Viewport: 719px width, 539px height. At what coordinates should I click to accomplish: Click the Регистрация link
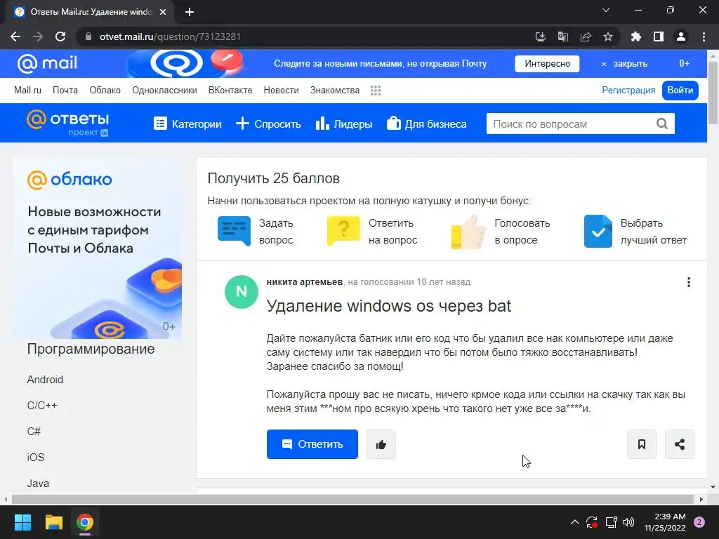coord(628,91)
